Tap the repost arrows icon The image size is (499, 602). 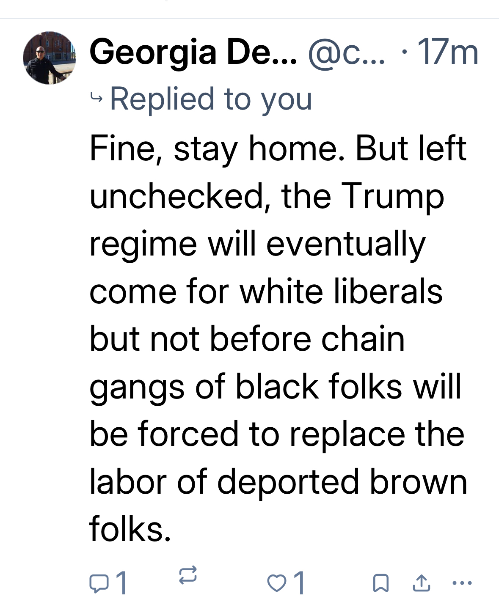tap(187, 576)
